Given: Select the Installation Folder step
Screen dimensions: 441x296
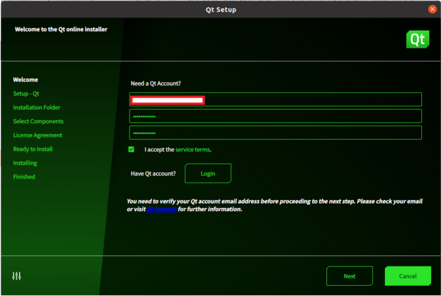Looking at the screenshot, I should (x=36, y=108).
